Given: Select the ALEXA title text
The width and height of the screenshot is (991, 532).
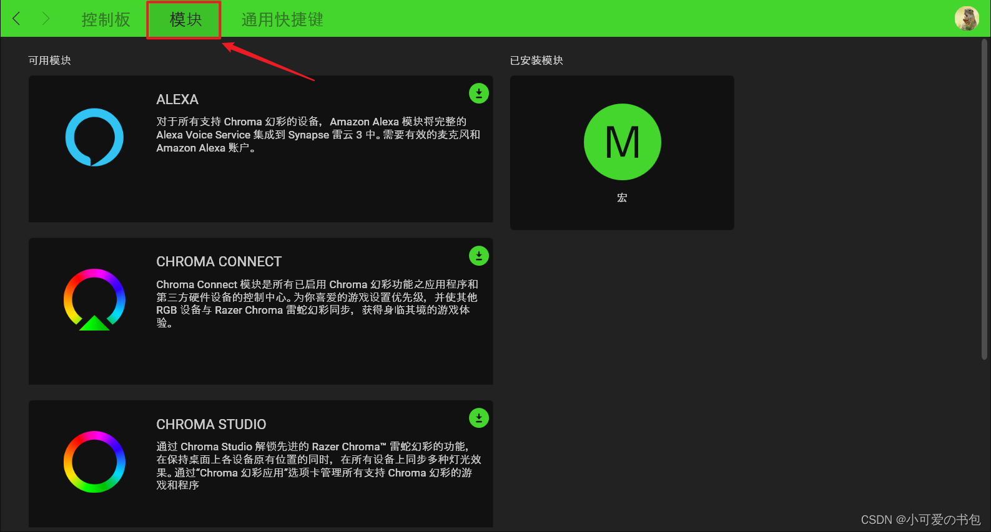Looking at the screenshot, I should tap(177, 100).
